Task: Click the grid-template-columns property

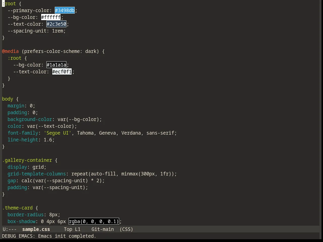Action: coord(37,174)
